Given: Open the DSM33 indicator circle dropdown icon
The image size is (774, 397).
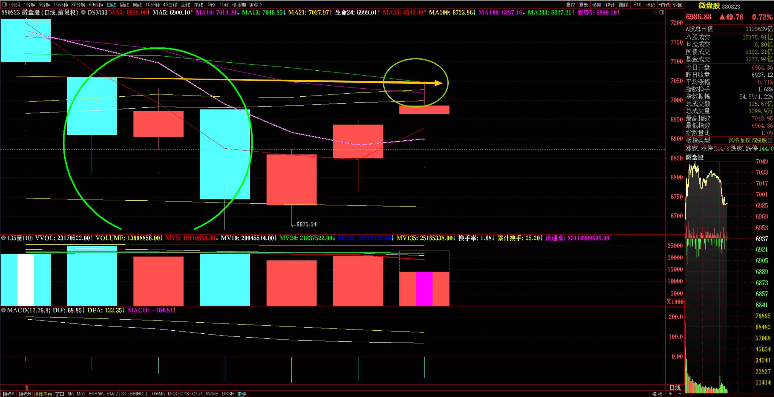Looking at the screenshot, I should [83, 13].
